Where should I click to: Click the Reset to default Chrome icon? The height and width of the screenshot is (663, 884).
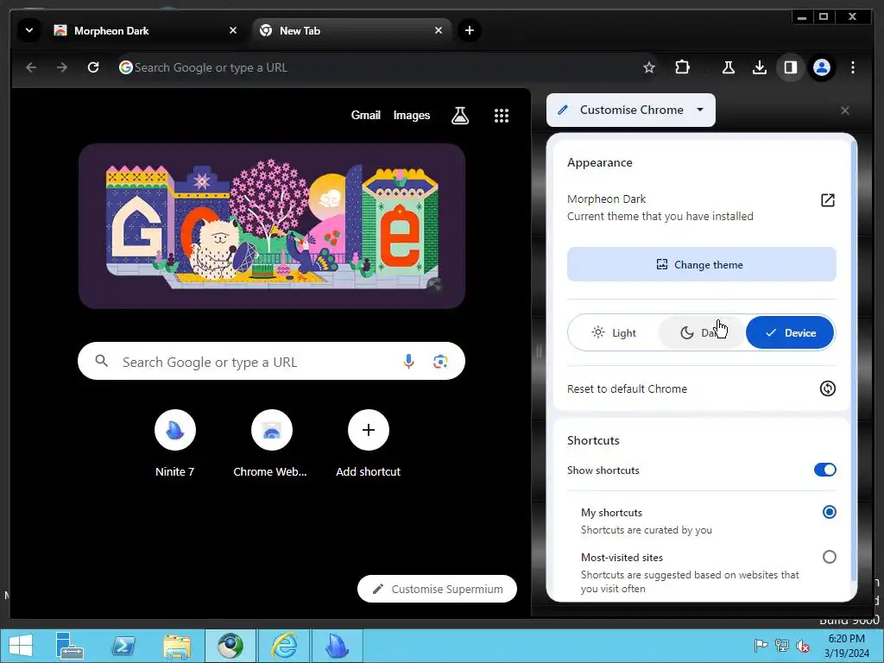click(x=827, y=388)
